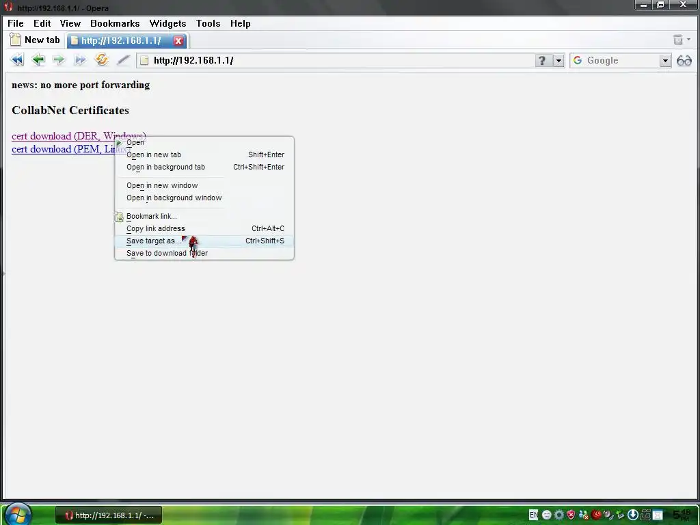The width and height of the screenshot is (700, 525).
Task: Choose Bookmark link... from context menu
Action: coord(204,216)
